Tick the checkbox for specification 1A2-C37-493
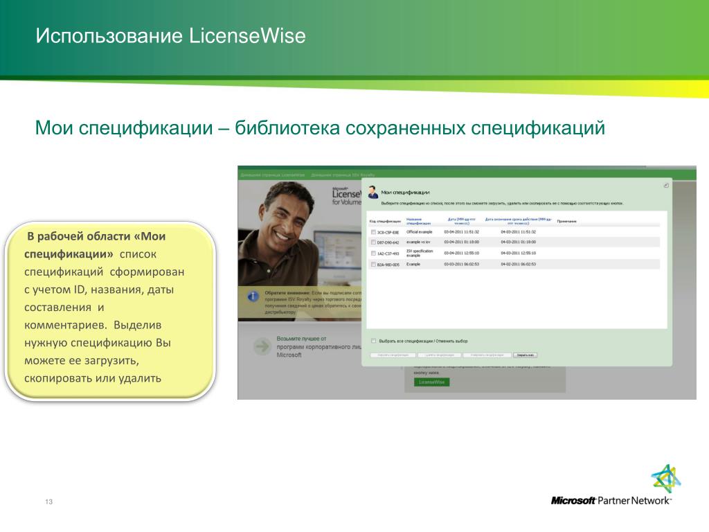 coord(373,254)
